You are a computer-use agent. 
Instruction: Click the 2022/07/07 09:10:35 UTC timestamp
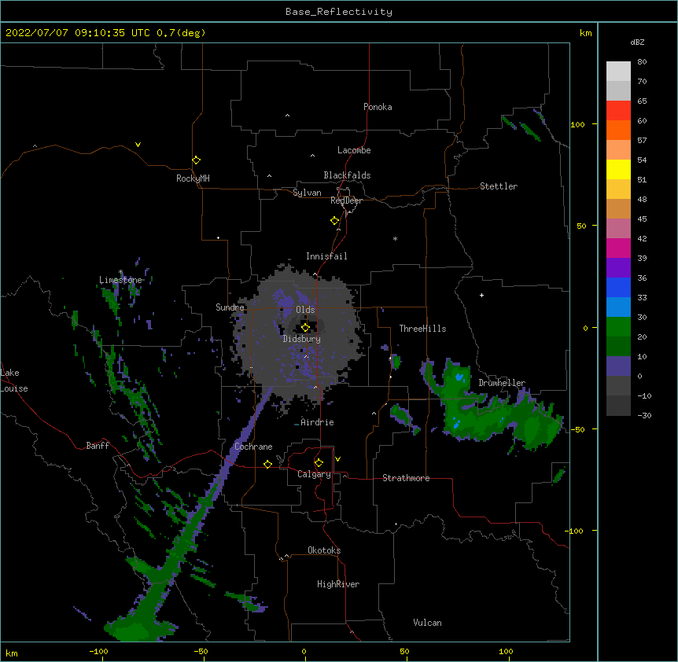78,33
